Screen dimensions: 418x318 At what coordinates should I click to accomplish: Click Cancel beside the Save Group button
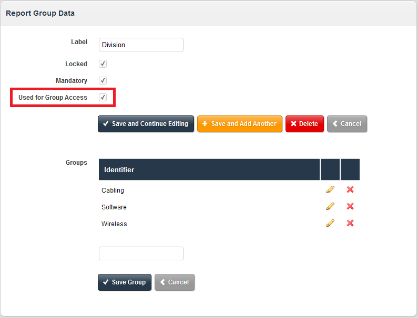(174, 282)
